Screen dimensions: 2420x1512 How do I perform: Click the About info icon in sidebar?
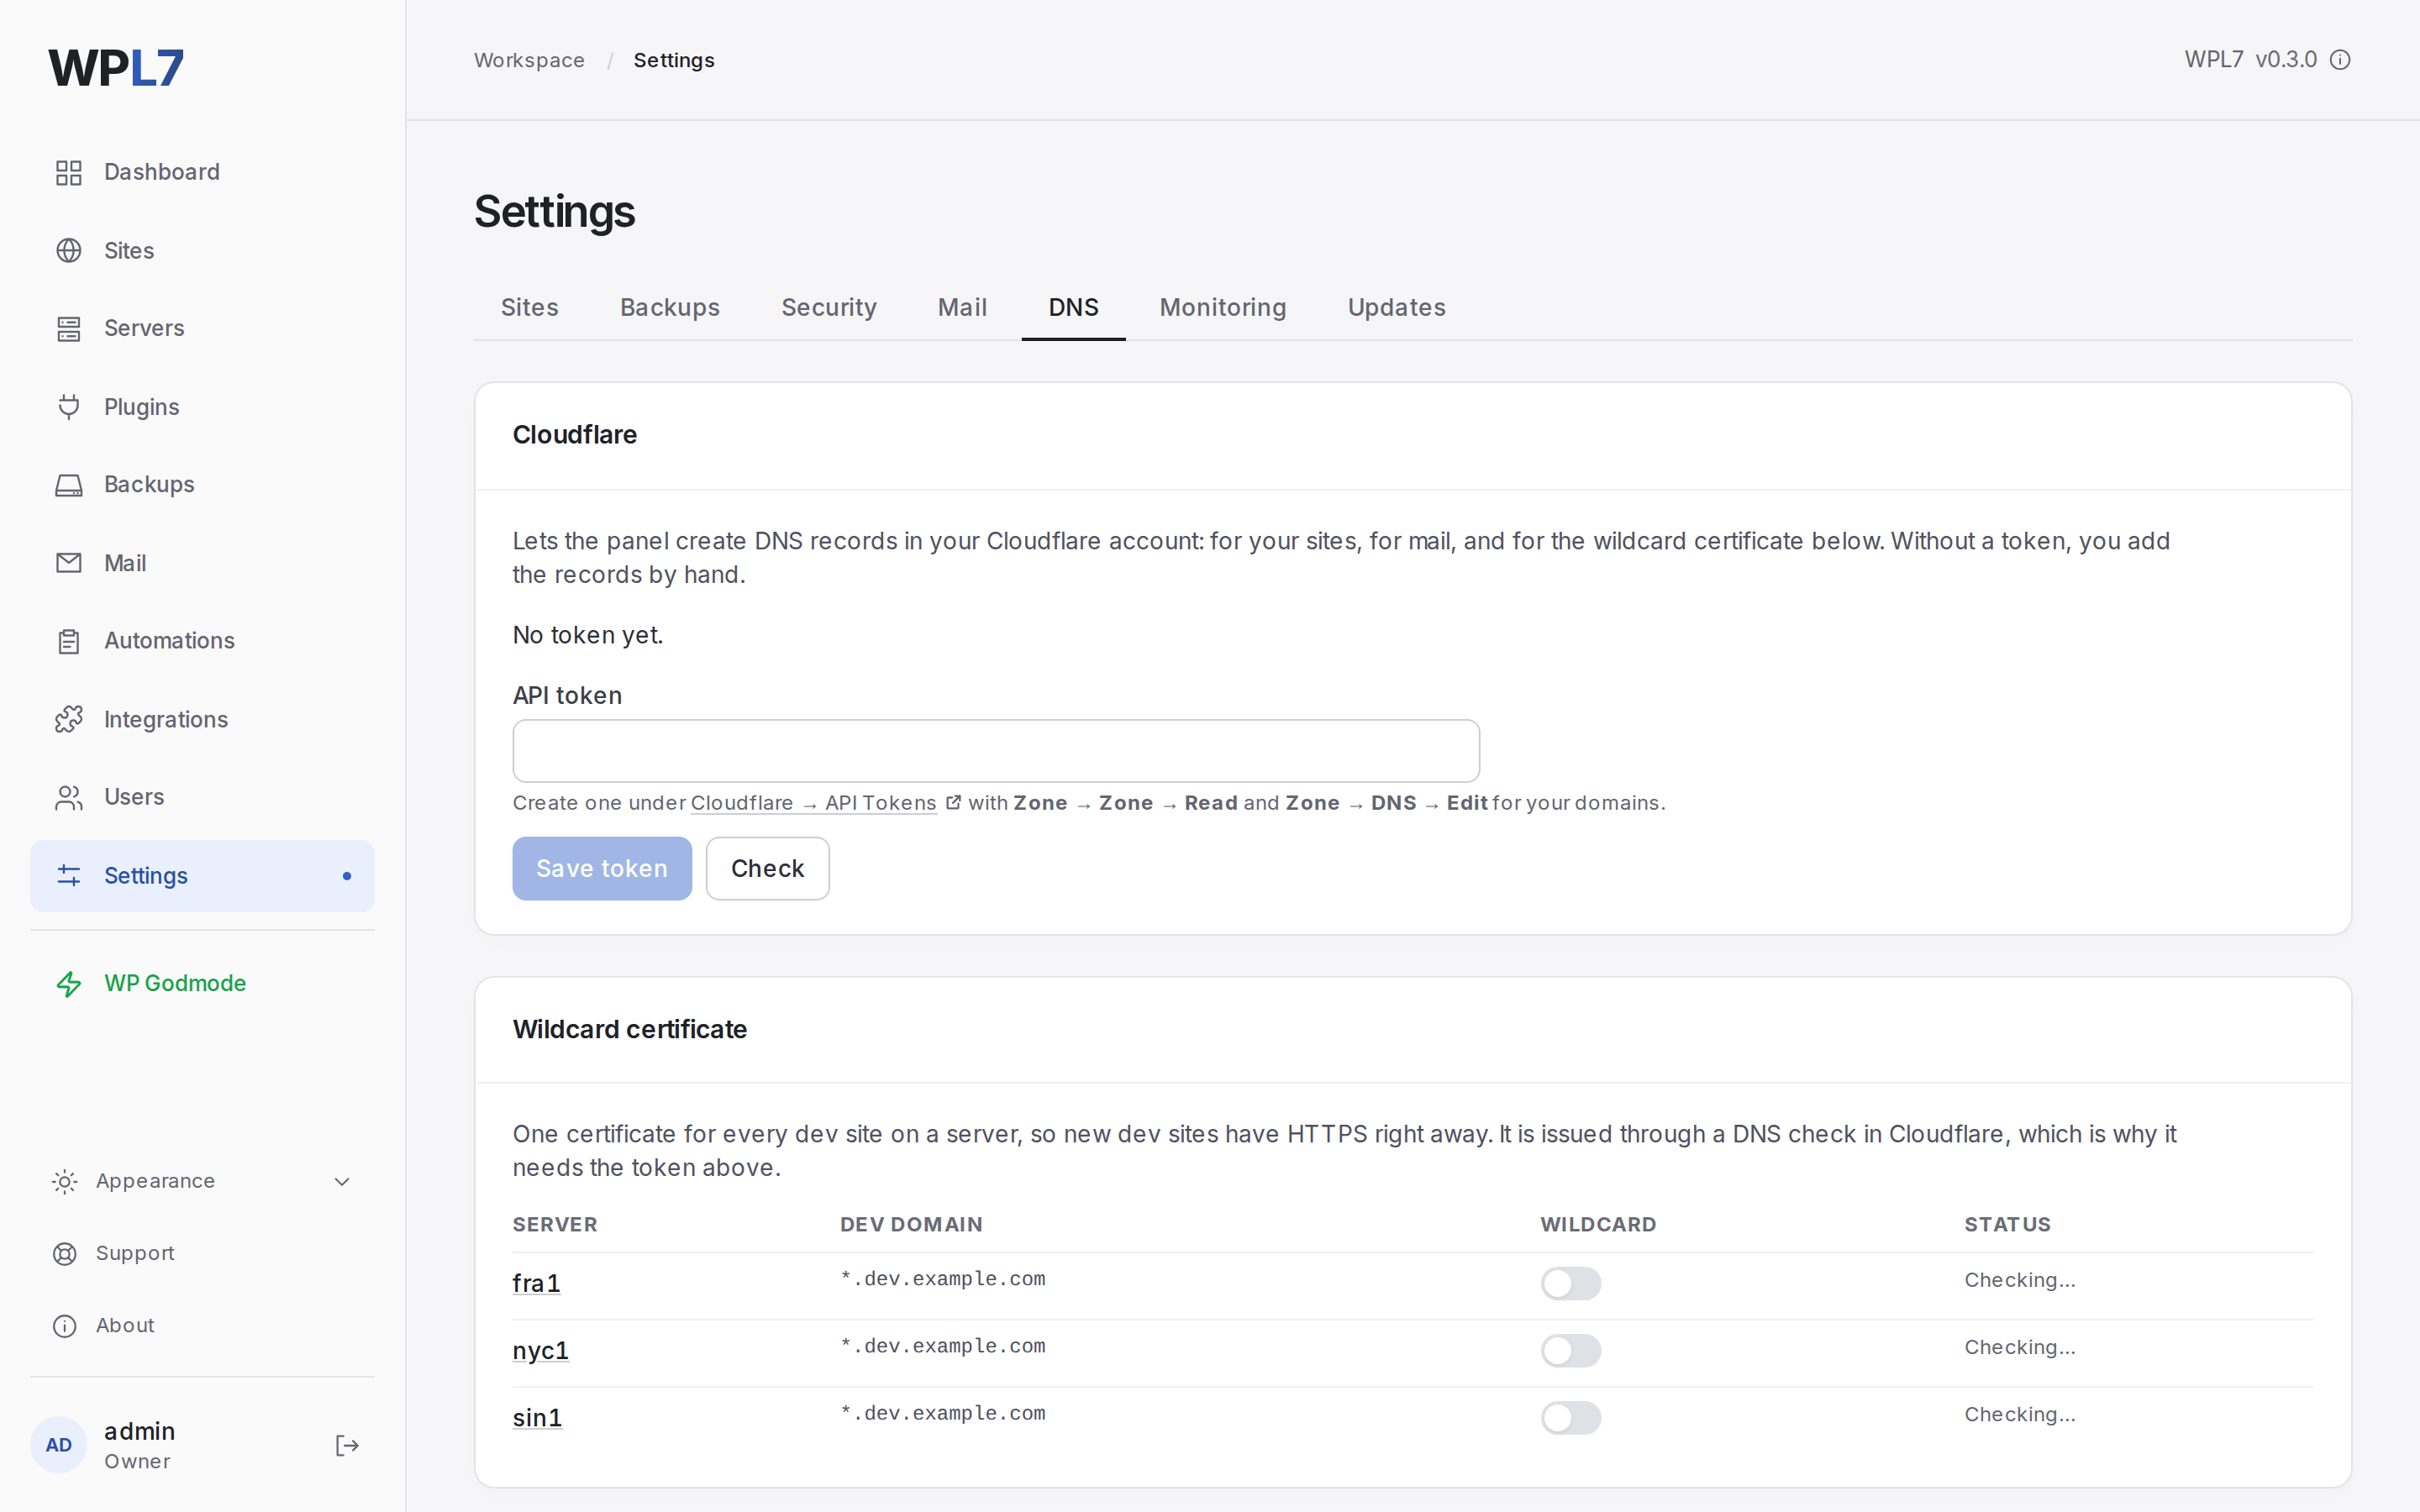point(64,1325)
